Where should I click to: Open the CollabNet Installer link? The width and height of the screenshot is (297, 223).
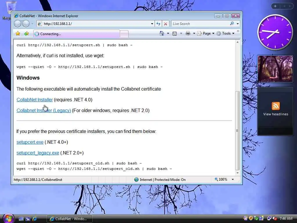(35, 100)
